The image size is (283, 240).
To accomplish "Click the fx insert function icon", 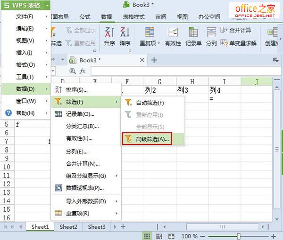I will (x=82, y=71).
